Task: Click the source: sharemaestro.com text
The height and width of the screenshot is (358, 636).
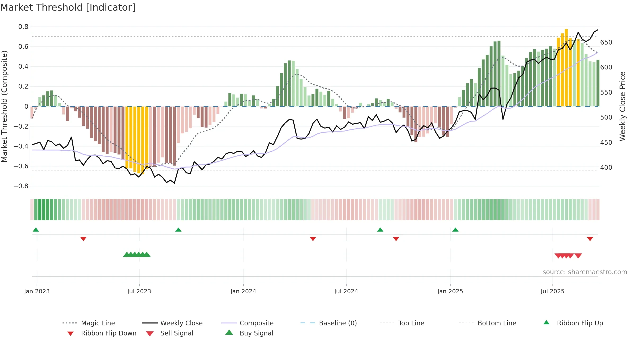Action: 585,272
